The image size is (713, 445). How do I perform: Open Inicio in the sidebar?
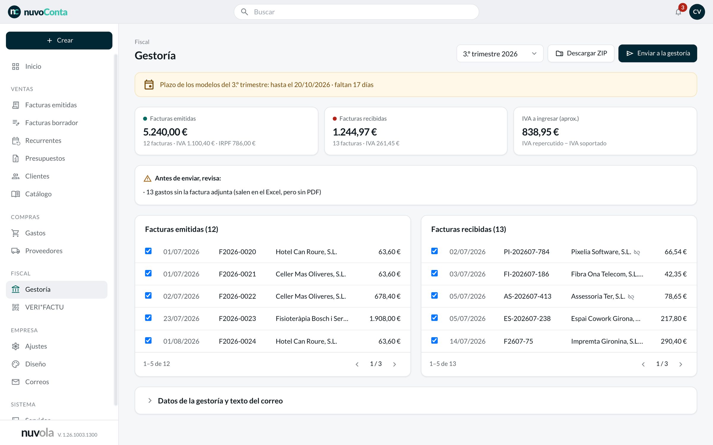tap(56, 66)
